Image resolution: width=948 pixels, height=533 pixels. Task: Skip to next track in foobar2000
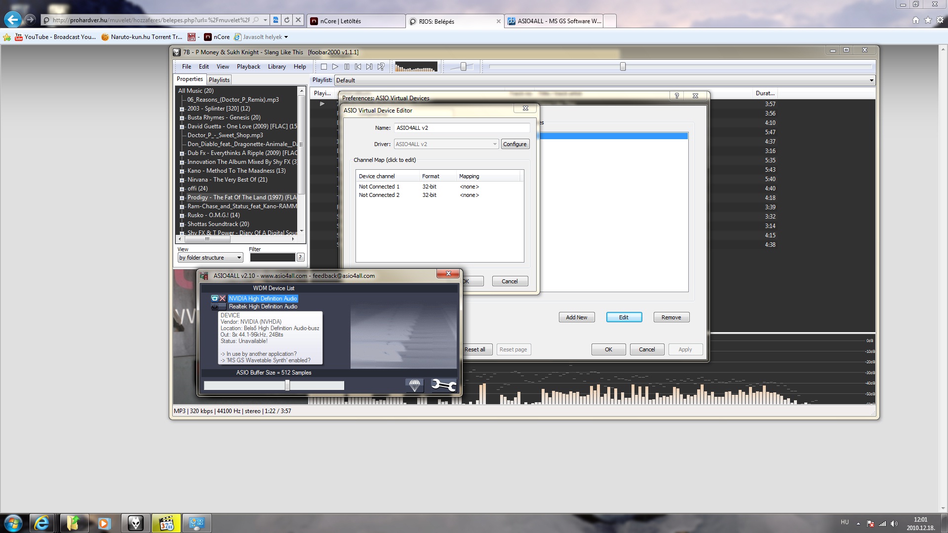tap(369, 67)
